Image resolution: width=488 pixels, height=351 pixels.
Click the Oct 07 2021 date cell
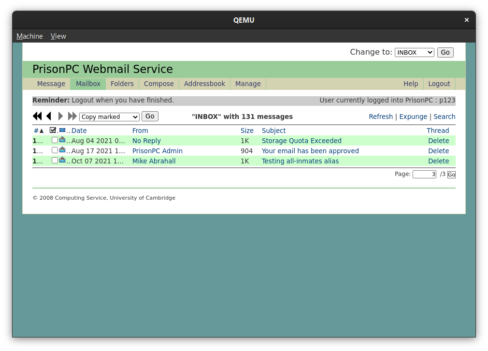pos(98,161)
